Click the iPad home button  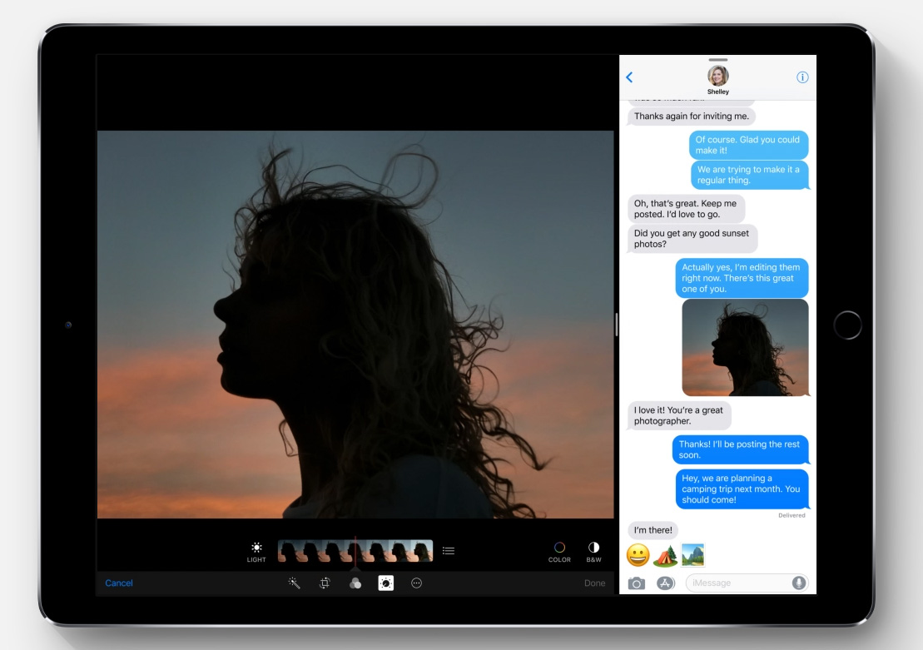847,325
